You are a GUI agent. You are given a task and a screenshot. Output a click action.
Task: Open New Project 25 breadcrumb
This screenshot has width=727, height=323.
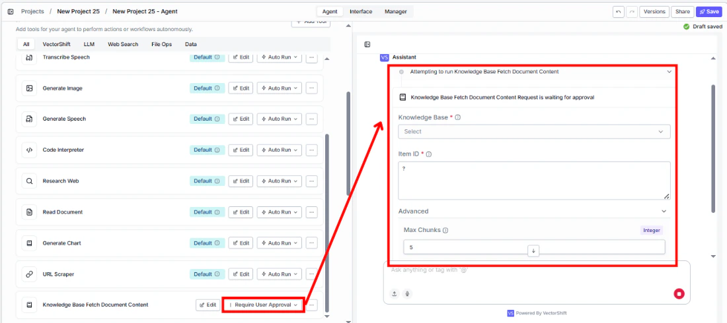pyautogui.click(x=79, y=12)
